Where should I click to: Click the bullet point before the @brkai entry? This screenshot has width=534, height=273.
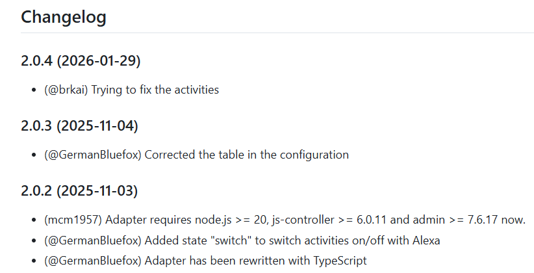click(x=34, y=90)
